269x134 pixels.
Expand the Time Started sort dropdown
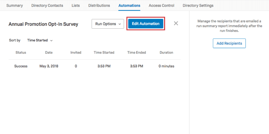tap(40, 40)
